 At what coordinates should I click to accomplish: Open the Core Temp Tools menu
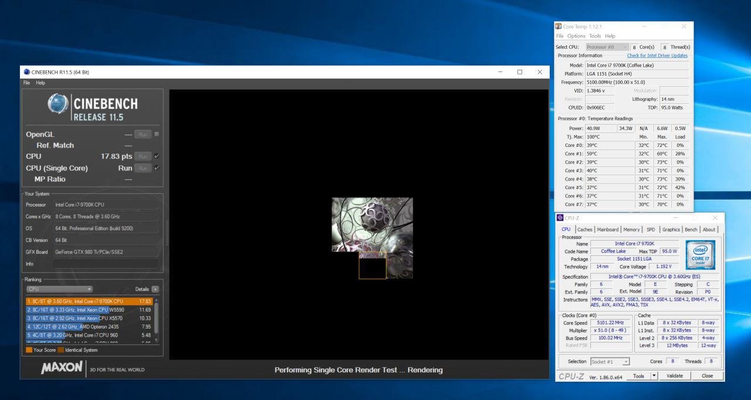tap(595, 36)
